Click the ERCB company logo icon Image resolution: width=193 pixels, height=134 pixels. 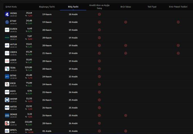pos(7,84)
